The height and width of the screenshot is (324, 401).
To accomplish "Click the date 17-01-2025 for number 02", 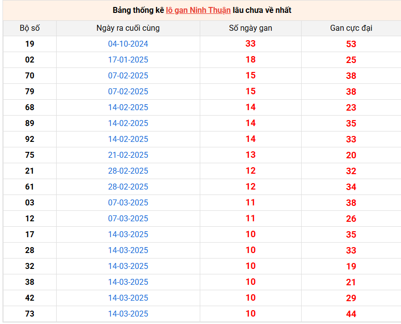I will point(128,60).
